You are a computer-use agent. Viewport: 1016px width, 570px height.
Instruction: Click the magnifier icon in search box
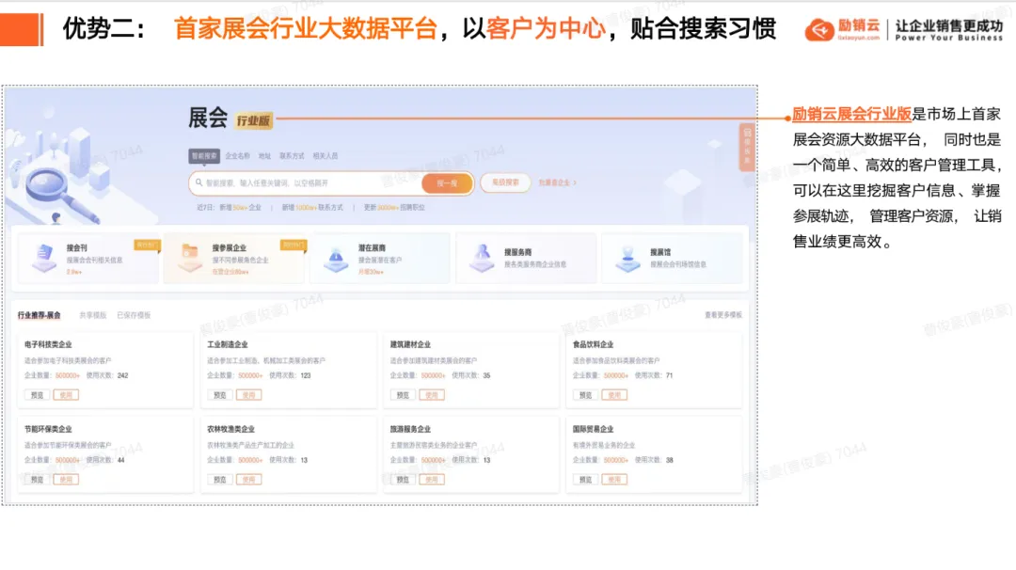tap(198, 182)
